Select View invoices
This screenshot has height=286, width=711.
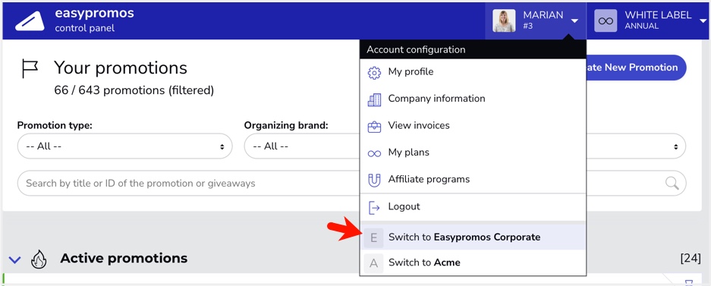[x=473, y=125]
